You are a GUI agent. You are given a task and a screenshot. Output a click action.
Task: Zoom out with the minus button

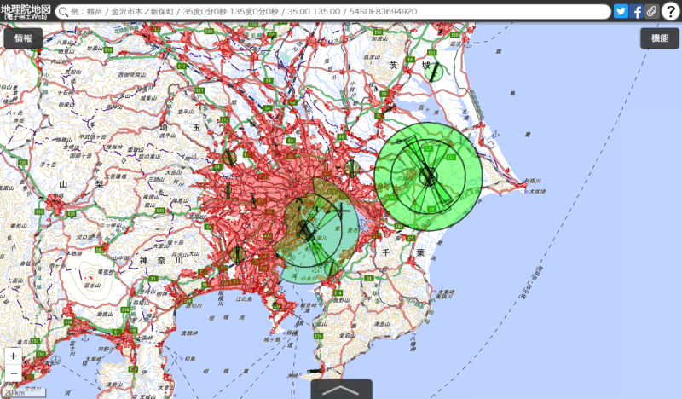click(x=14, y=373)
